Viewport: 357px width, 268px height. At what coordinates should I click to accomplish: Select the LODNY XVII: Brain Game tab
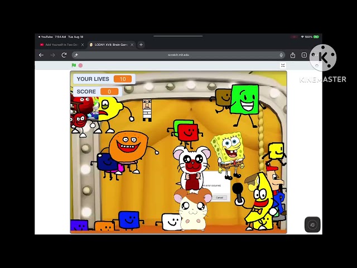(x=109, y=45)
